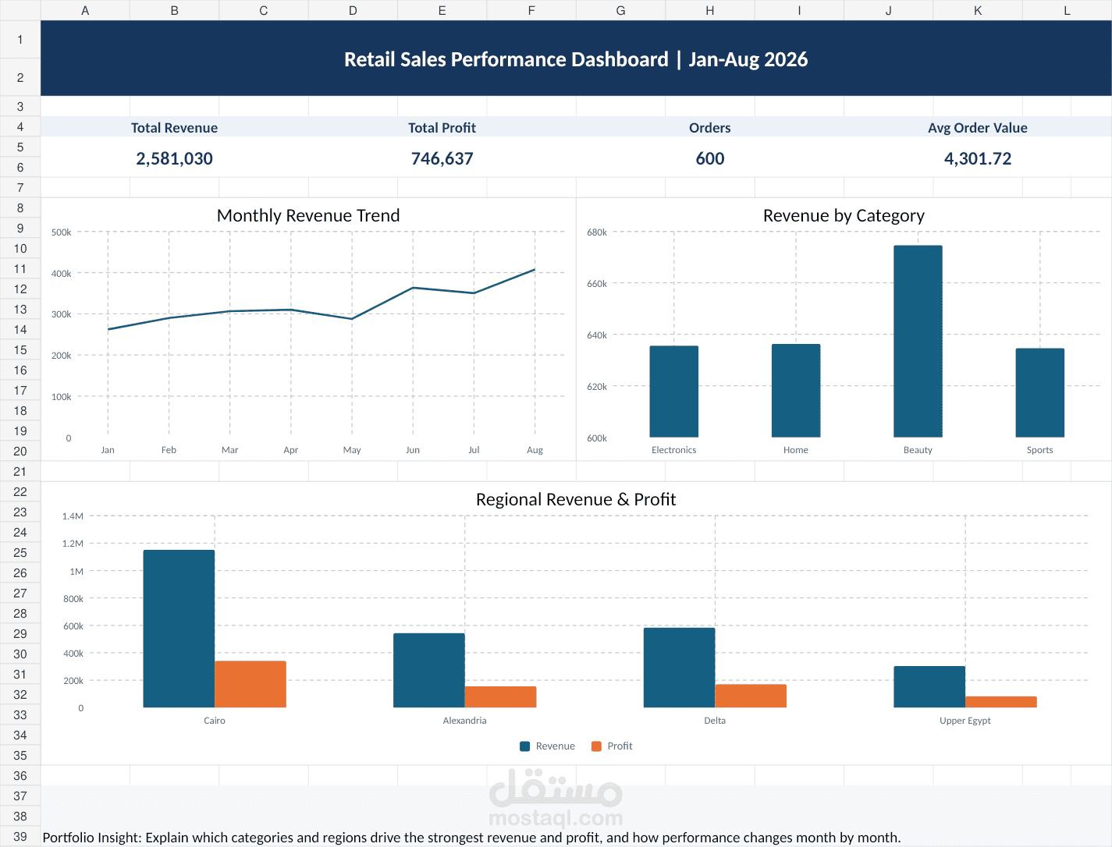This screenshot has width=1112, height=847.
Task: Click the 'Alexandria' axis label
Action: point(465,721)
